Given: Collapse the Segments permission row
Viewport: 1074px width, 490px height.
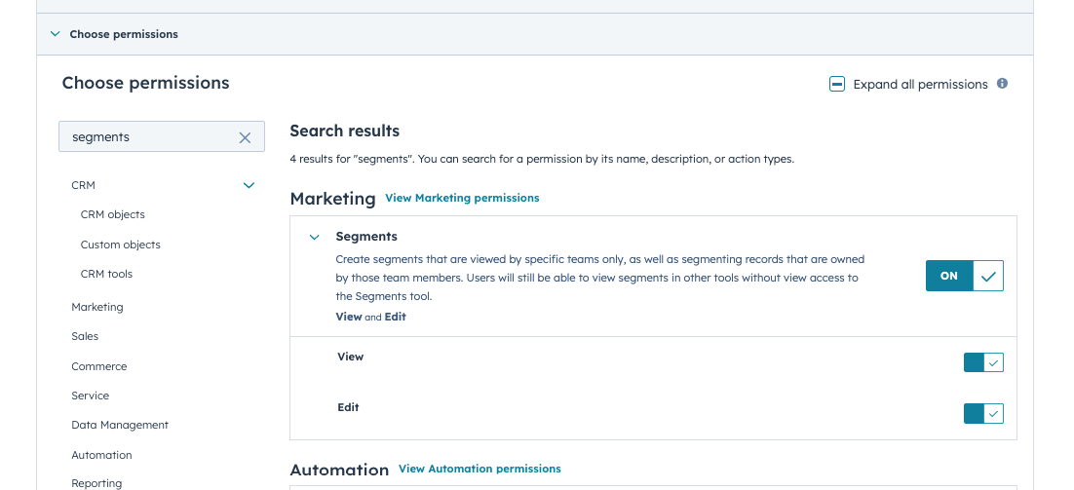Looking at the screenshot, I should 315,237.
